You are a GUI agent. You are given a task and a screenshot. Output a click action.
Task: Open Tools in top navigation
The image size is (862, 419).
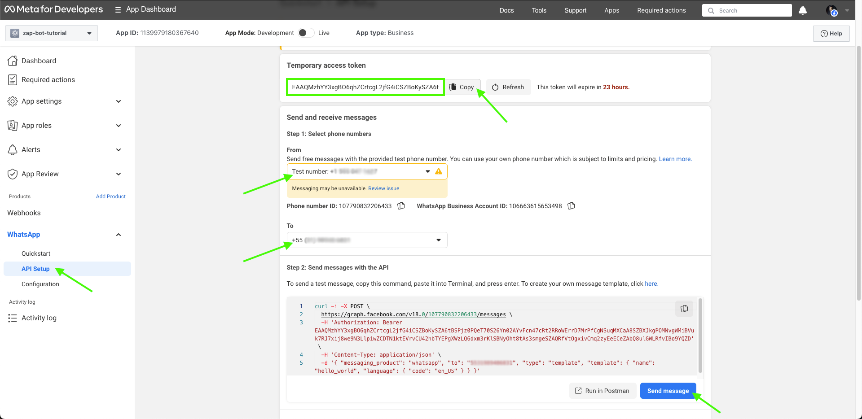pyautogui.click(x=539, y=10)
